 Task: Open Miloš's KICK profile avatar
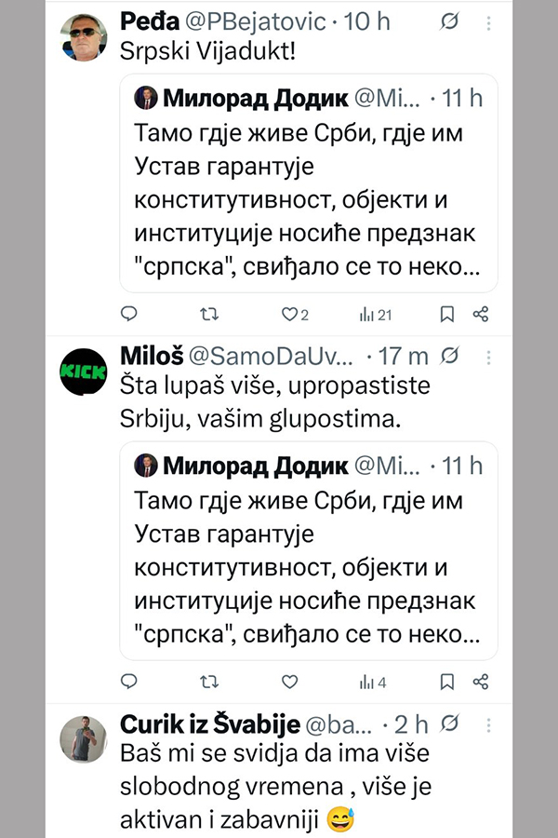coord(86,372)
